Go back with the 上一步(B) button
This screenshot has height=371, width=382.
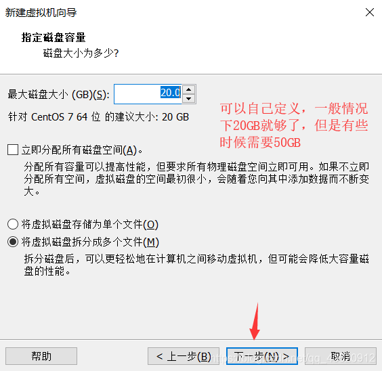coord(184,356)
